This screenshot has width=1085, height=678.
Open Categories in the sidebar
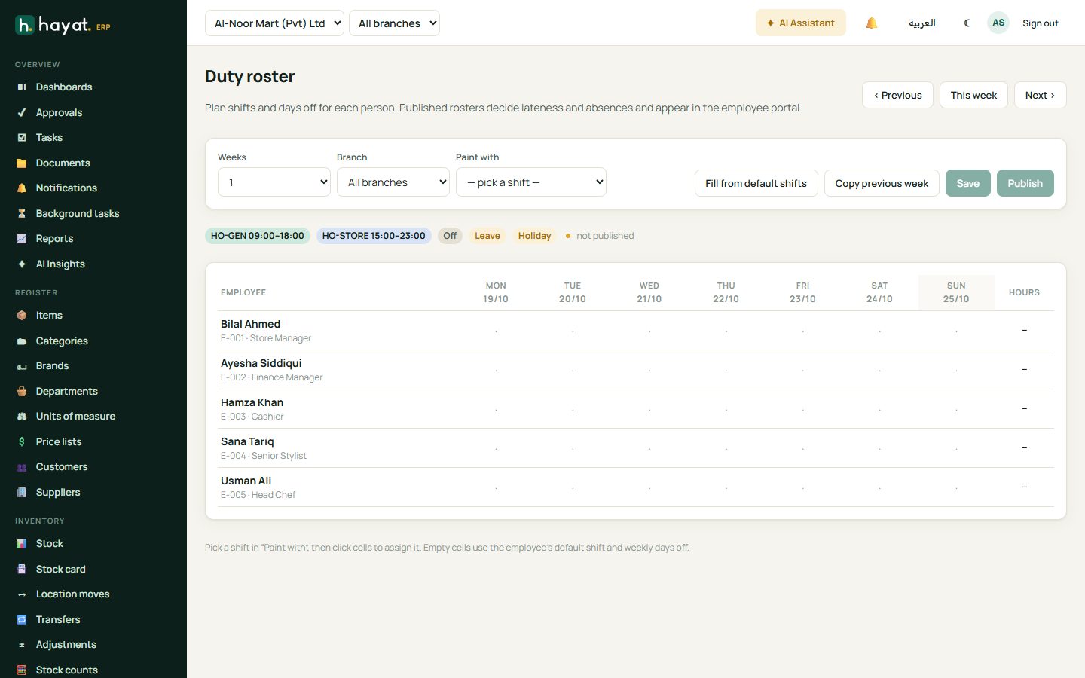coord(62,341)
